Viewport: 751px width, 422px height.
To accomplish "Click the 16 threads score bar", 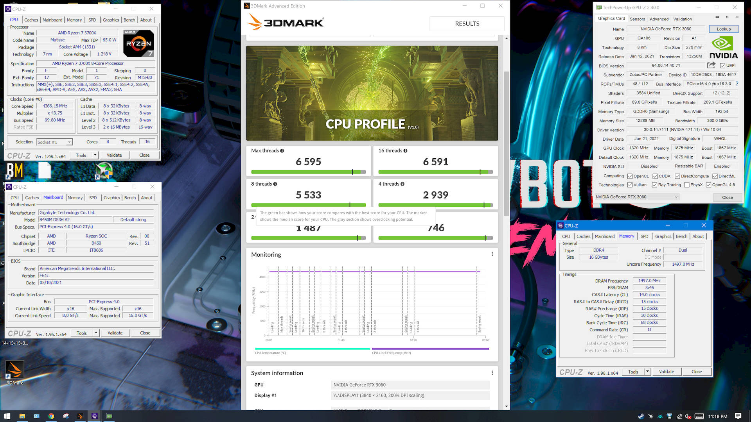I will tap(435, 172).
